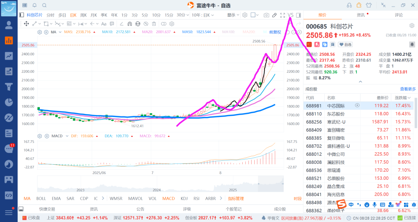The width and height of the screenshot is (418, 222).
Task: Open the game controller sidebar icon
Action: [x=9, y=179]
